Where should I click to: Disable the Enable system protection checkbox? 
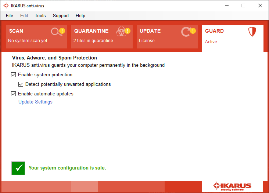(x=13, y=74)
